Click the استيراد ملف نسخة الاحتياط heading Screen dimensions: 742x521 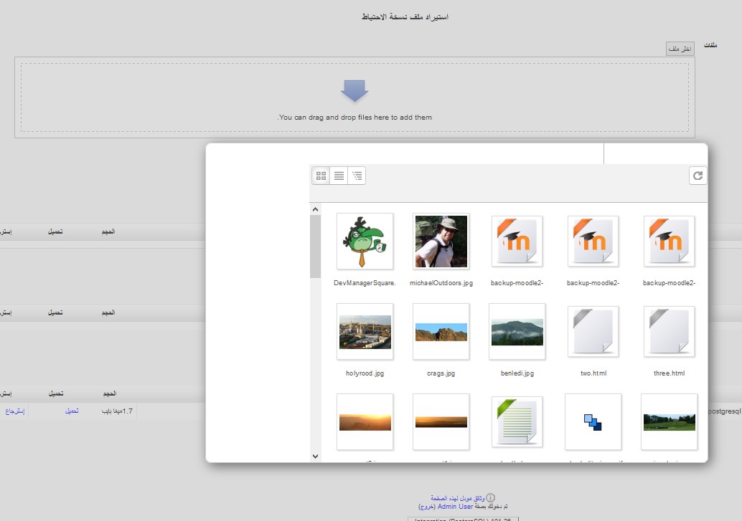coord(405,17)
